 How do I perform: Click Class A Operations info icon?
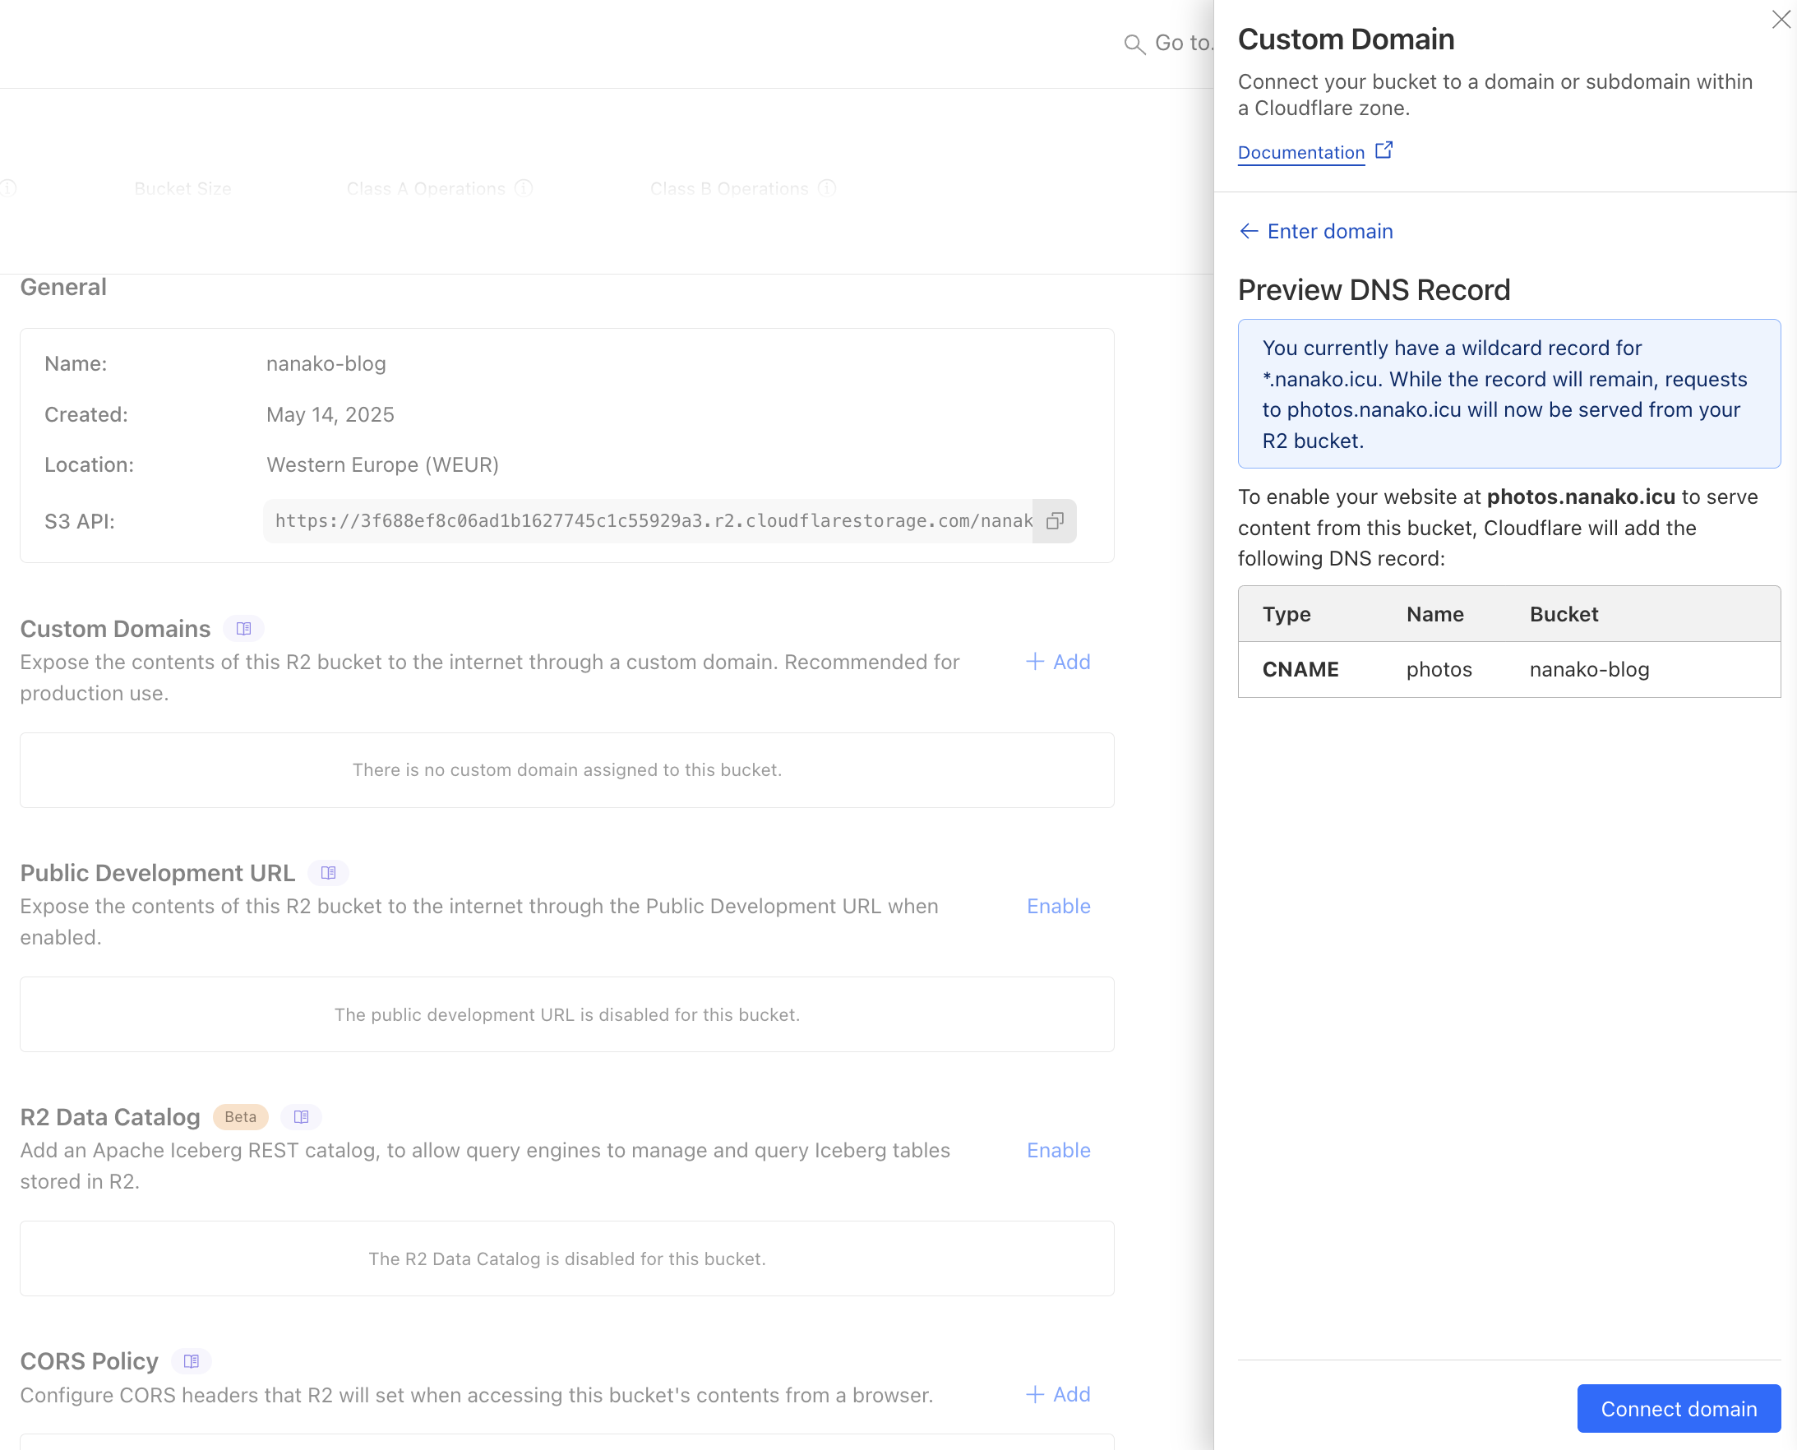coord(524,188)
